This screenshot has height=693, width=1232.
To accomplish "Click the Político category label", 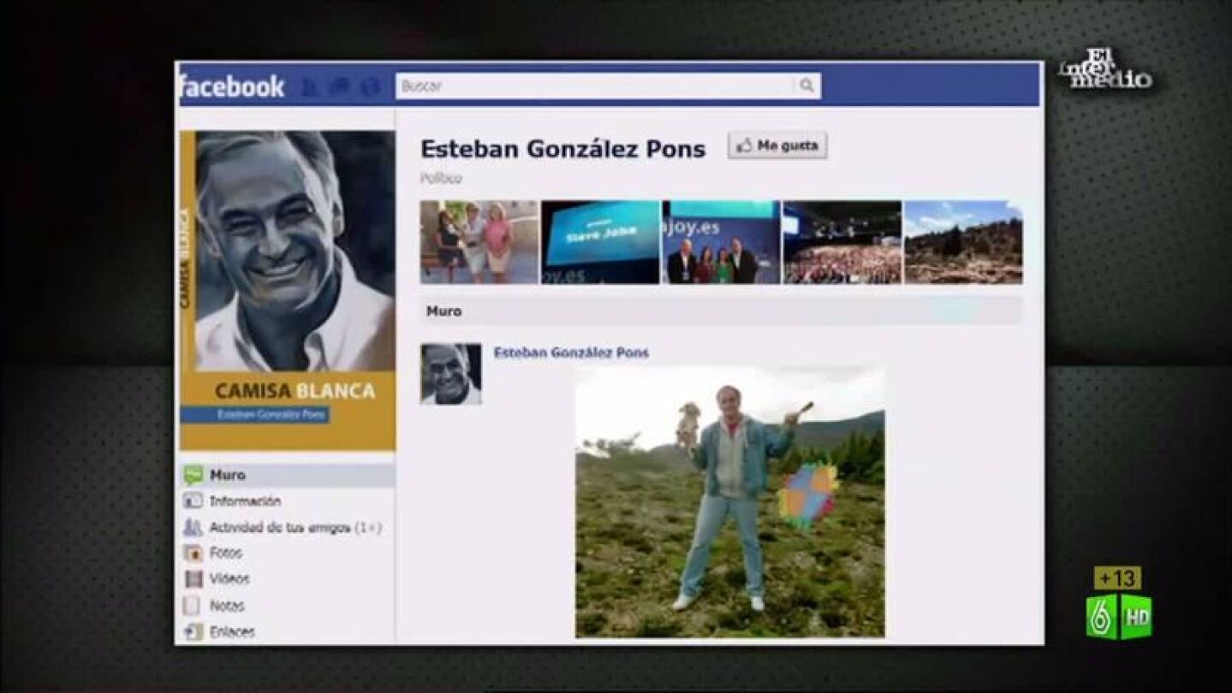I will (x=441, y=179).
